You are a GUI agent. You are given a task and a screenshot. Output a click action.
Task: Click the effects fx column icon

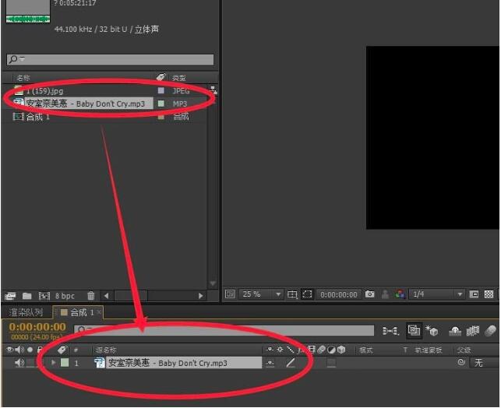300,350
